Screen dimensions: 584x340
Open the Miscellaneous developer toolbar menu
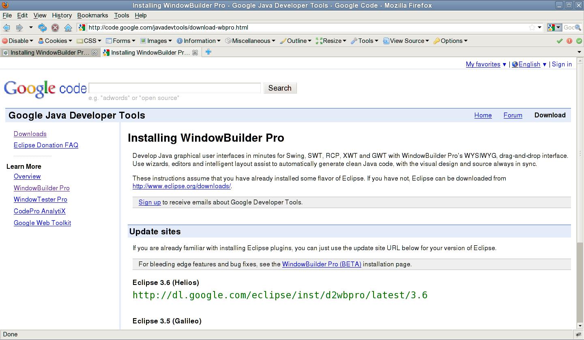click(250, 41)
